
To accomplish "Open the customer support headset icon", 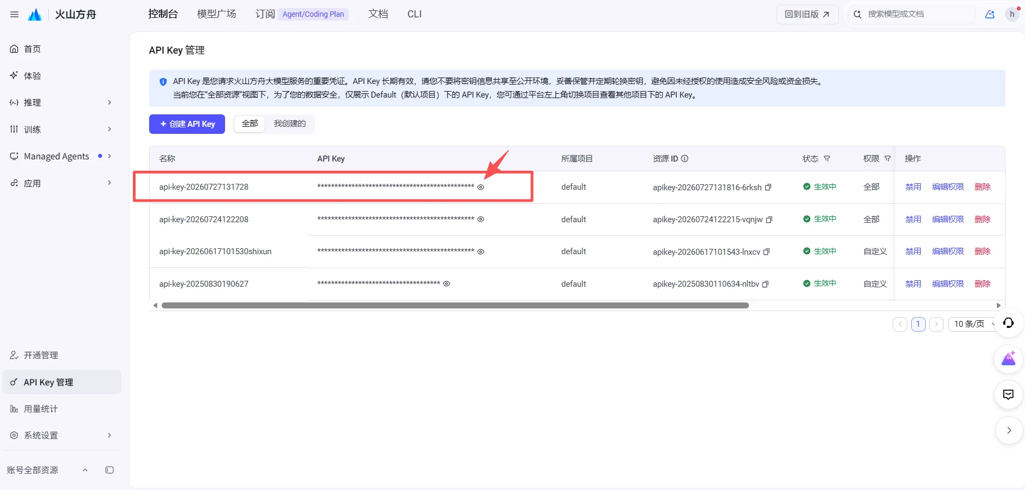I will point(1008,323).
